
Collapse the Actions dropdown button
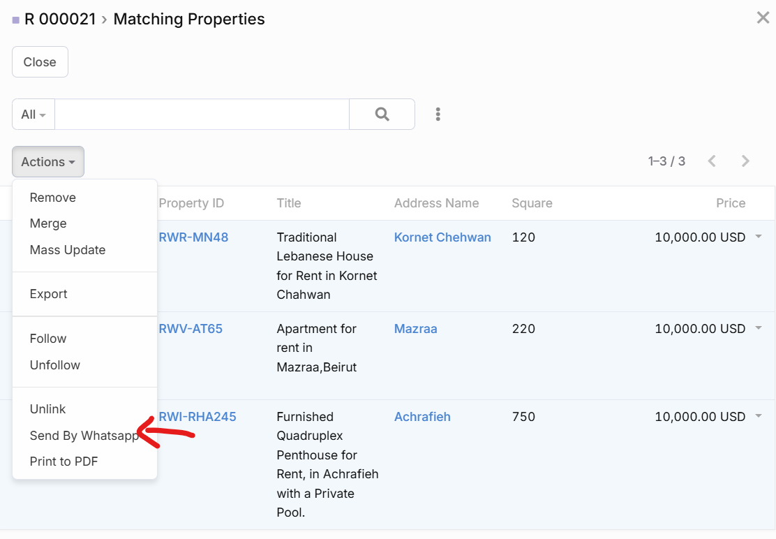(x=48, y=162)
